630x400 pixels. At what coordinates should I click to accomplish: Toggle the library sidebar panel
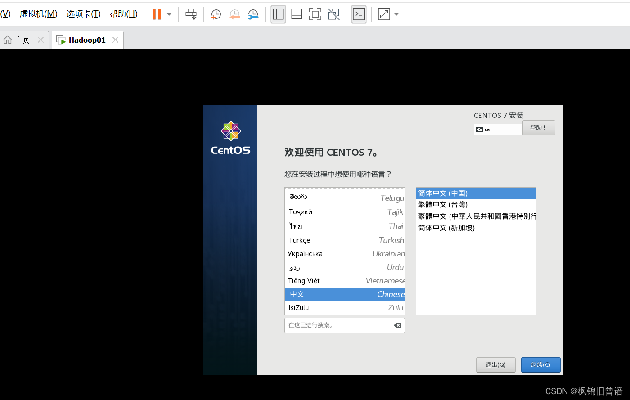pos(278,14)
